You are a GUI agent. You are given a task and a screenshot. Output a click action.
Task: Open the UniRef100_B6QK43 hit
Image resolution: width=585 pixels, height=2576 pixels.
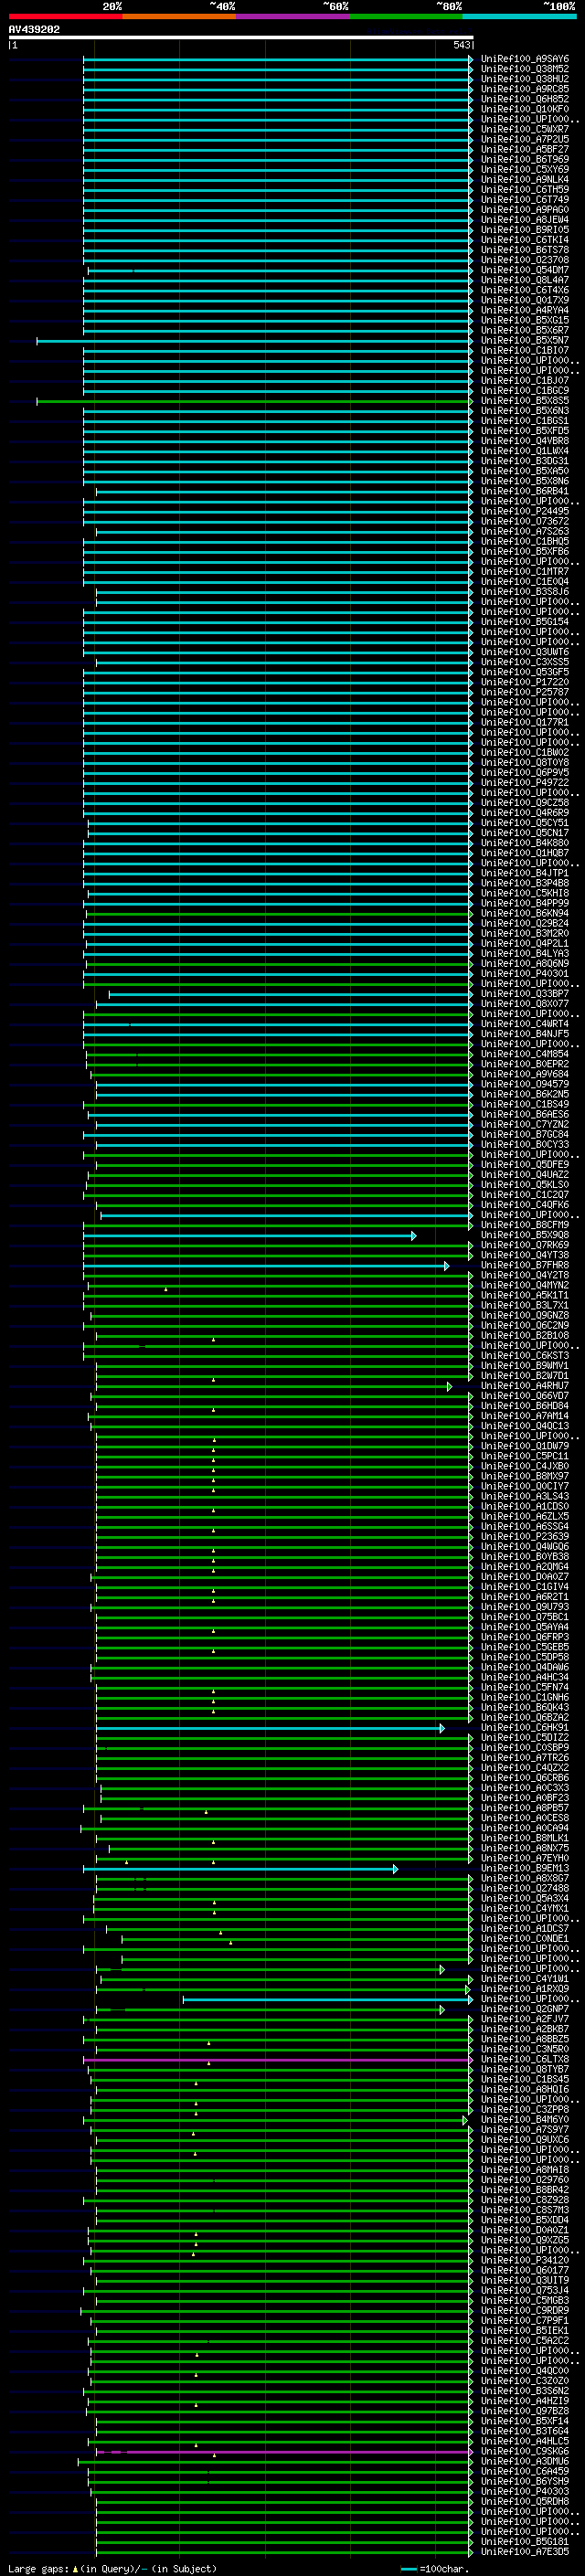pyautogui.click(x=525, y=1707)
